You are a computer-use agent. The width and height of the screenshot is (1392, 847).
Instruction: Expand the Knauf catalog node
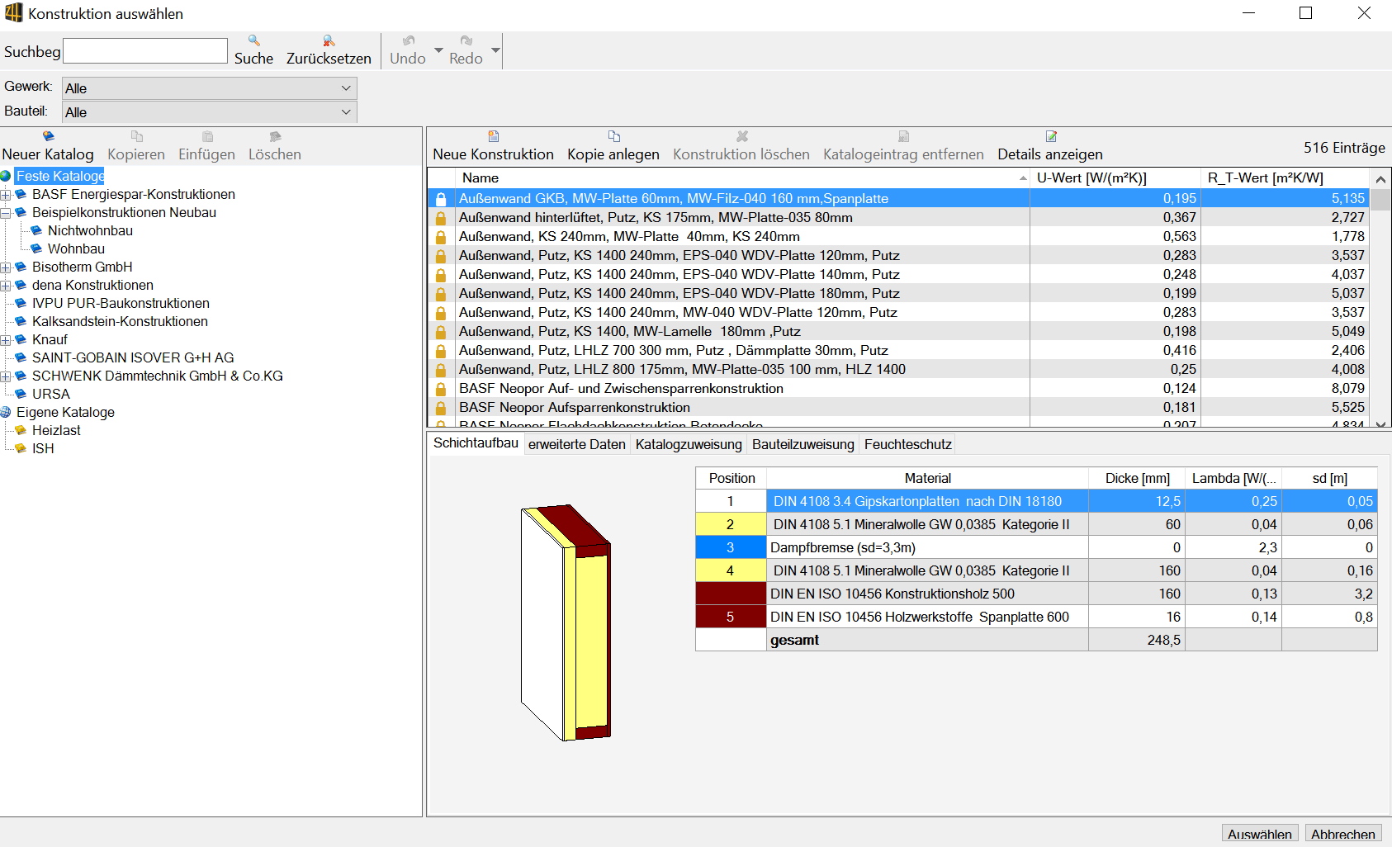6,340
